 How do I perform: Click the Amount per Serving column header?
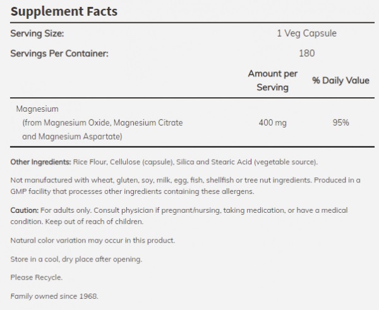click(272, 81)
